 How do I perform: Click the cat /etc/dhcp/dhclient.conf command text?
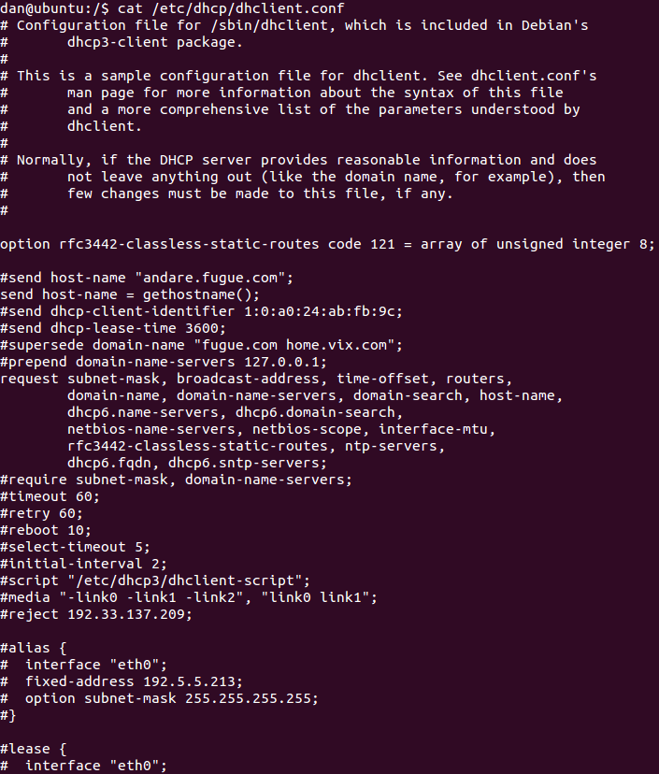pyautogui.click(x=231, y=8)
